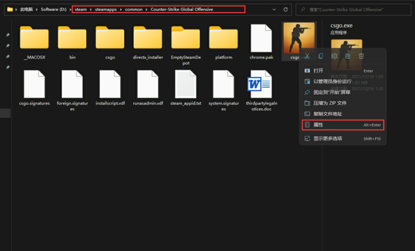This screenshot has height=251, width=415.
Task: Click the csgo.exe title in details pane
Action: [x=341, y=26]
